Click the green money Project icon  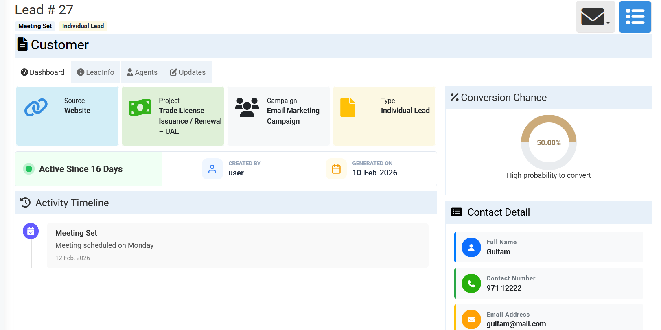pos(140,108)
